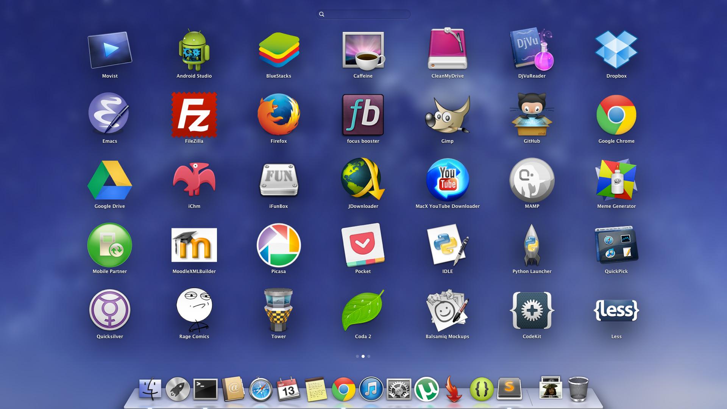Launch Gimp
727x409 pixels.
coord(448,115)
